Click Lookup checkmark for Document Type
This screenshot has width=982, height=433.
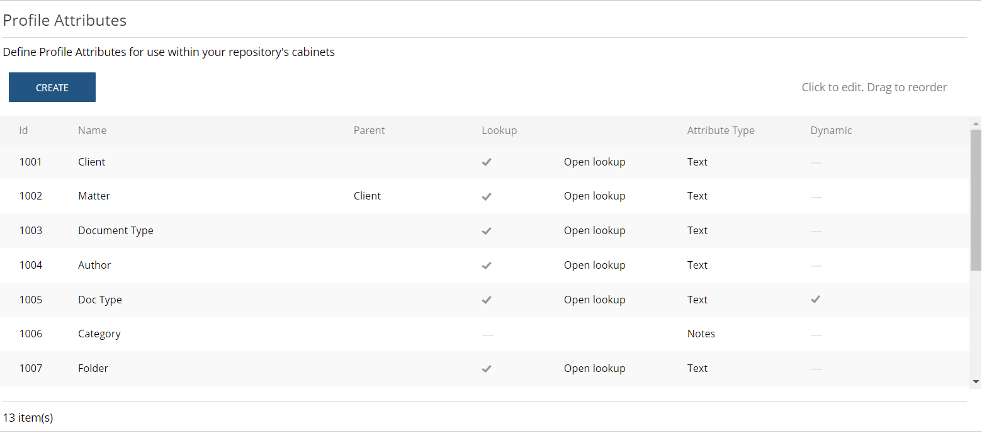click(x=487, y=231)
